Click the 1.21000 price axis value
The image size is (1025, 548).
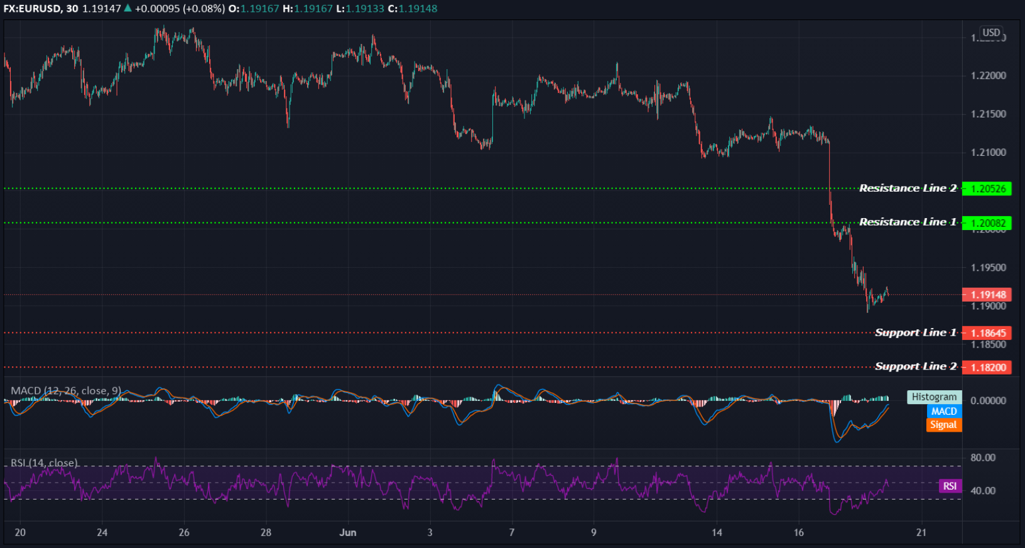[x=988, y=152]
